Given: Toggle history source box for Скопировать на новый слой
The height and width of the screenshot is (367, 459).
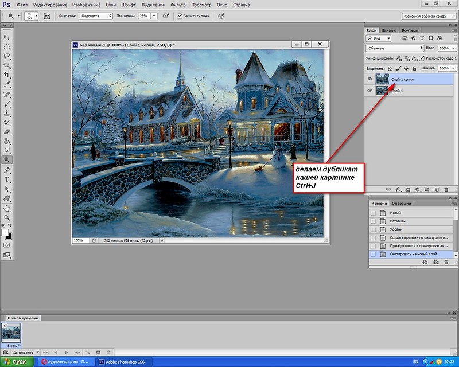Looking at the screenshot, I should pyautogui.click(x=373, y=255).
